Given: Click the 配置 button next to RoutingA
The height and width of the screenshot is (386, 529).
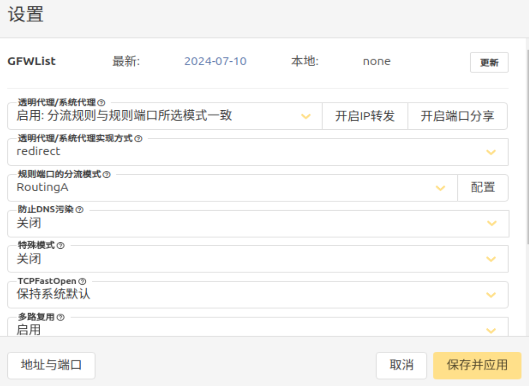Looking at the screenshot, I should point(483,188).
